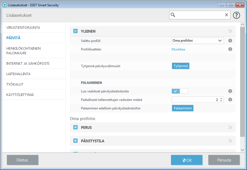247x170 pixels.
Task: Reset PÄIVITYSTILA section with revert arrow
Action: coord(230,141)
